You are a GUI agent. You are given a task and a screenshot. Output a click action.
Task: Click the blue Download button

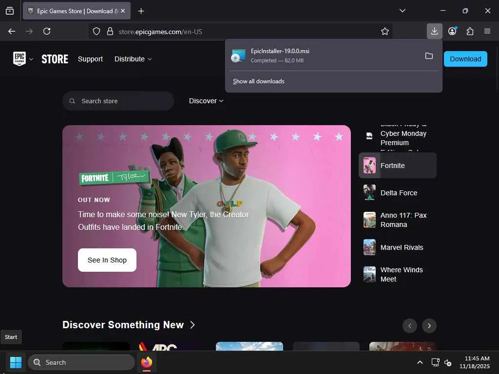pyautogui.click(x=465, y=59)
